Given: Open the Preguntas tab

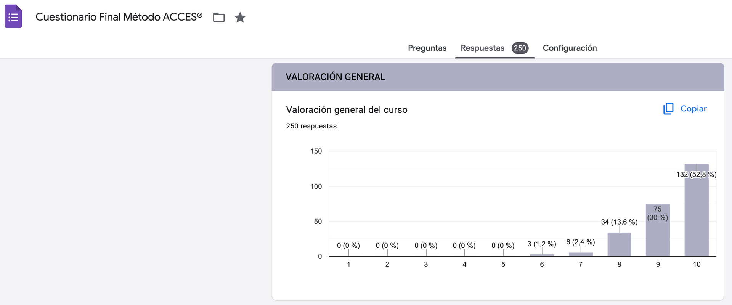Looking at the screenshot, I should point(427,48).
